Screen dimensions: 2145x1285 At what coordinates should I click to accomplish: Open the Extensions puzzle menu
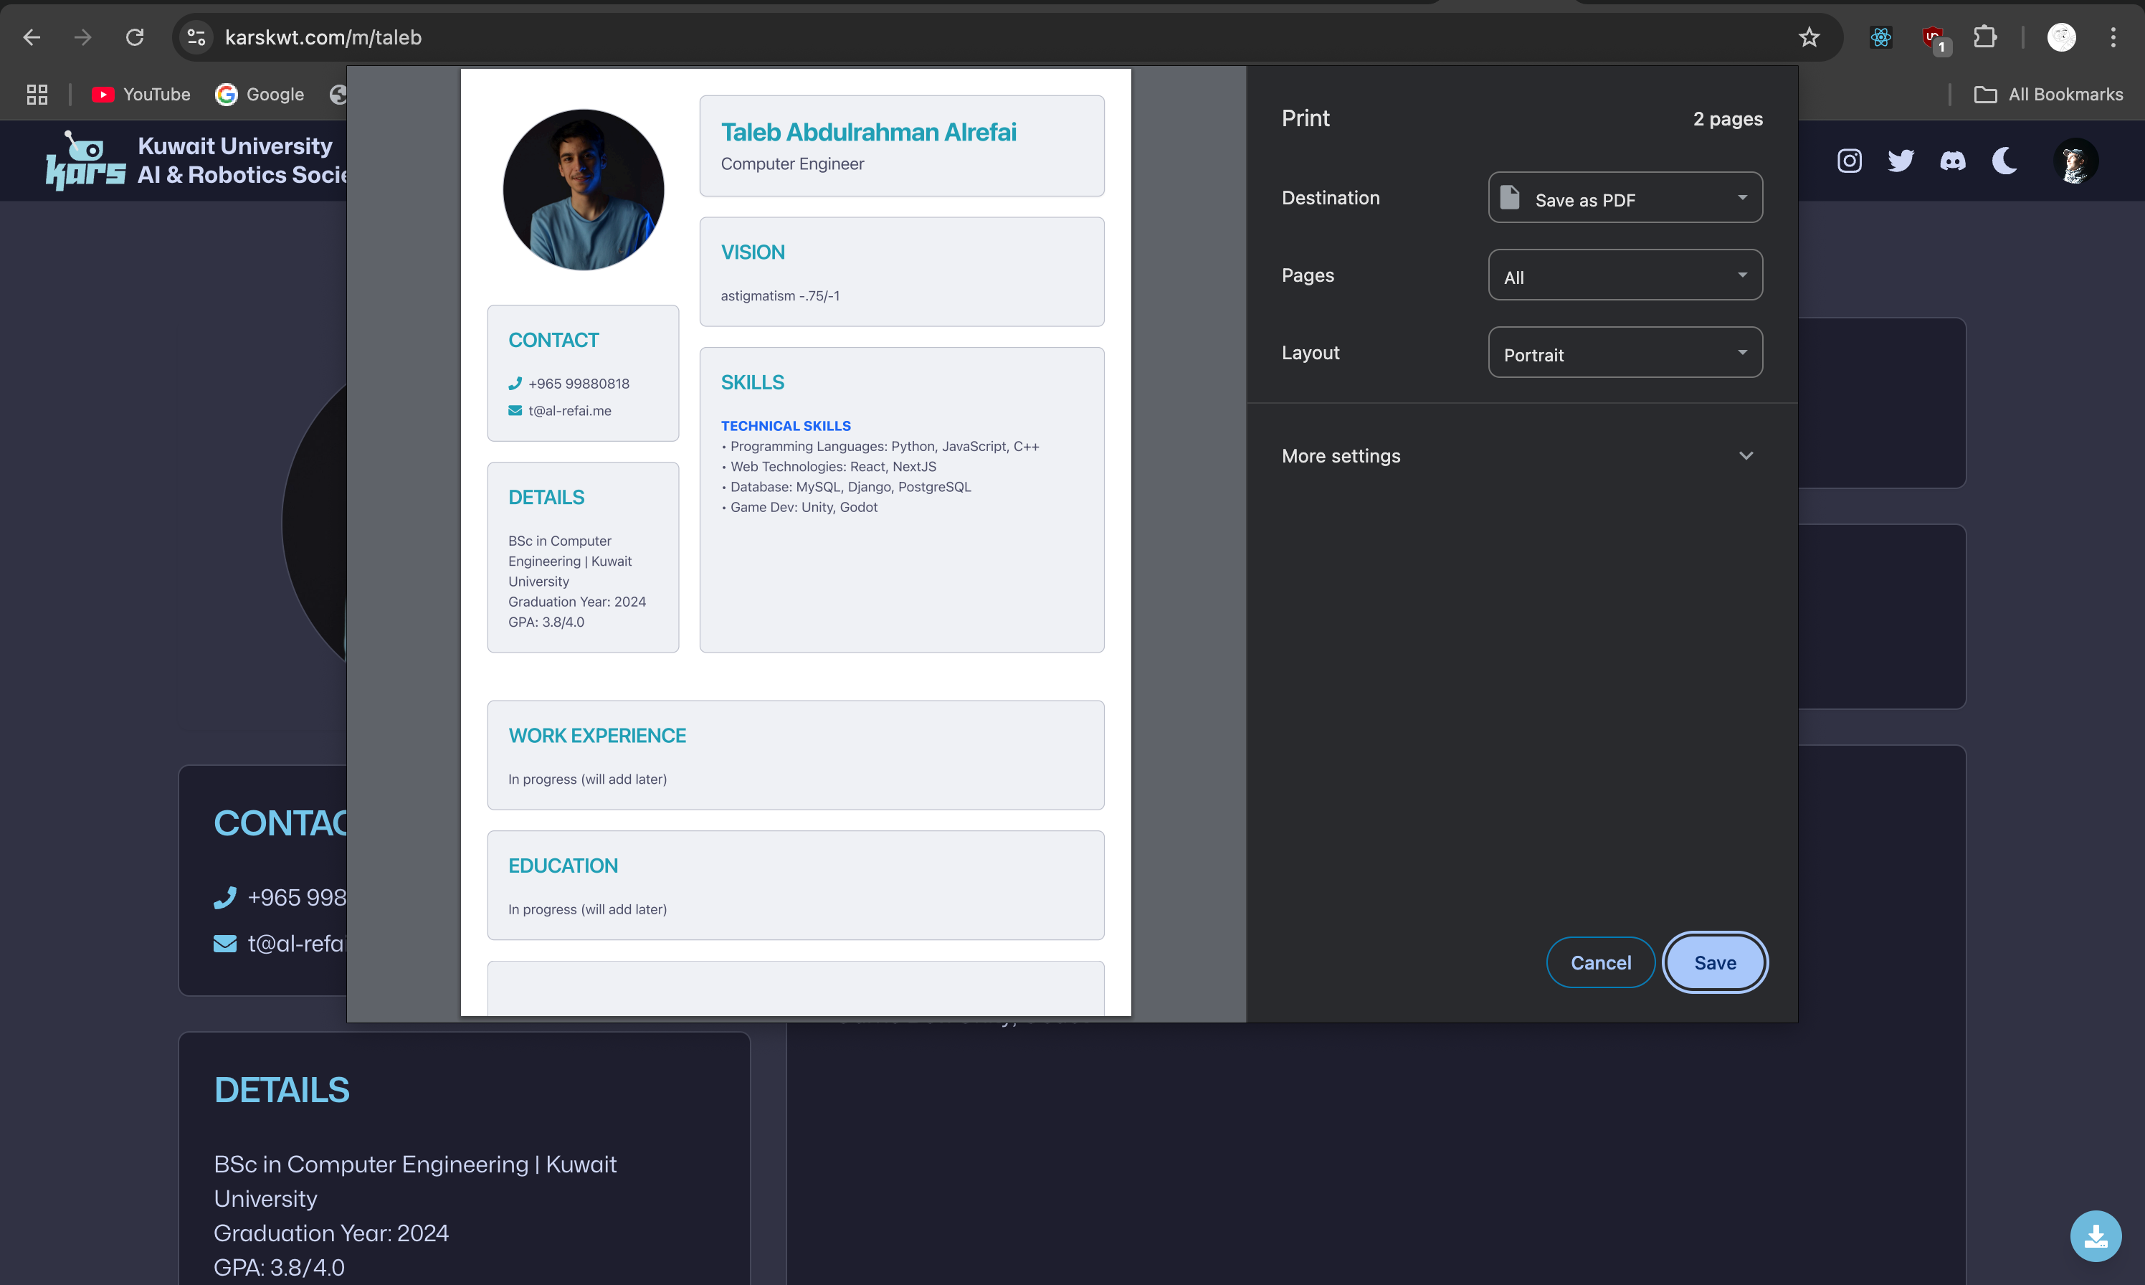[1986, 37]
